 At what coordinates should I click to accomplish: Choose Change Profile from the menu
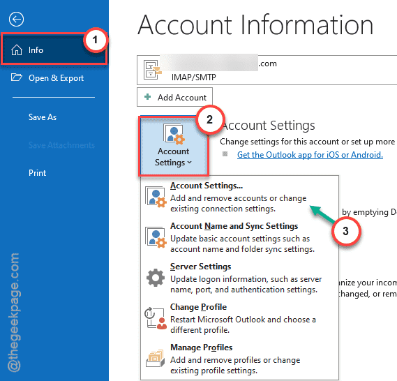pyautogui.click(x=239, y=318)
